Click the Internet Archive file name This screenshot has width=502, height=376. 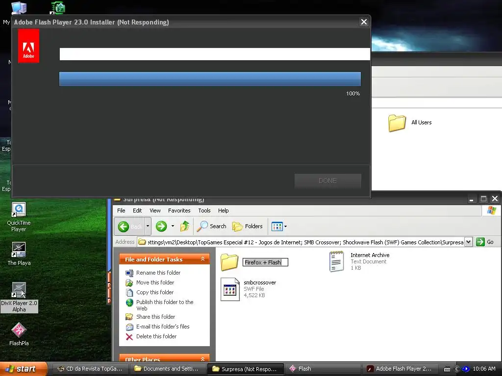click(370, 255)
